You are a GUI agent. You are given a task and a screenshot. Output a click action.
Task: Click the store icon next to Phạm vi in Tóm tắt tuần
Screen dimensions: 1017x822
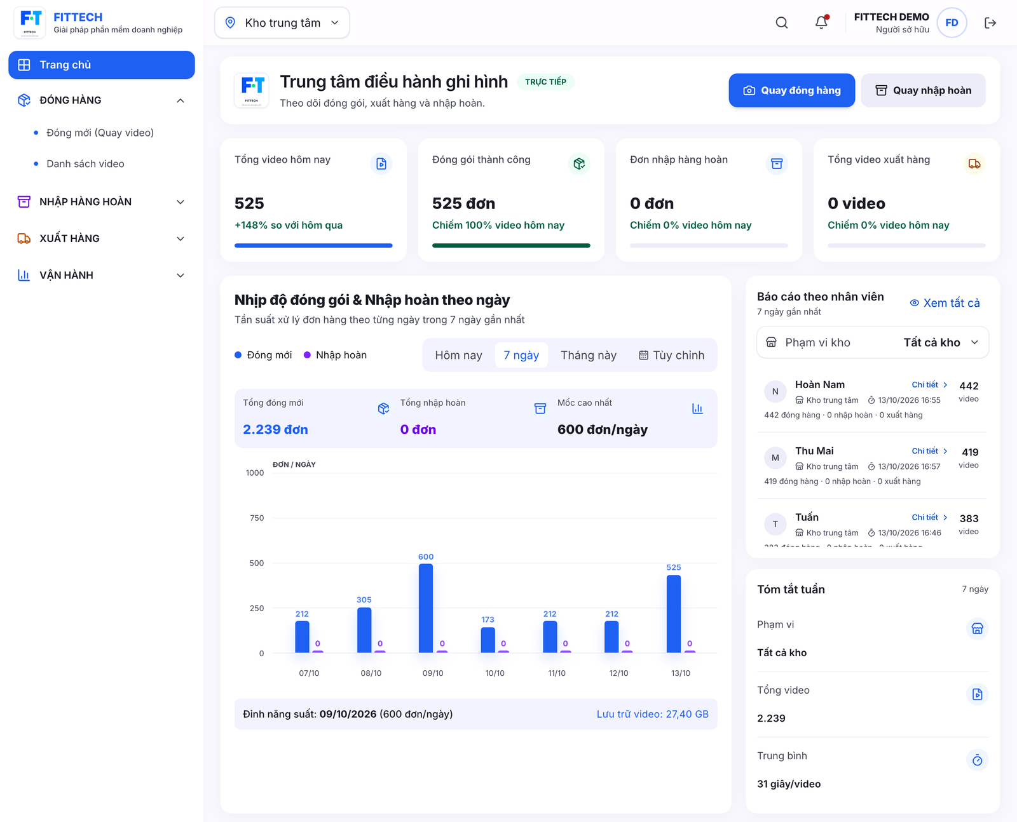[978, 628]
